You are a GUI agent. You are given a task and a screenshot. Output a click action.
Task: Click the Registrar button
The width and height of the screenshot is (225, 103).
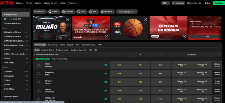click(219, 3)
